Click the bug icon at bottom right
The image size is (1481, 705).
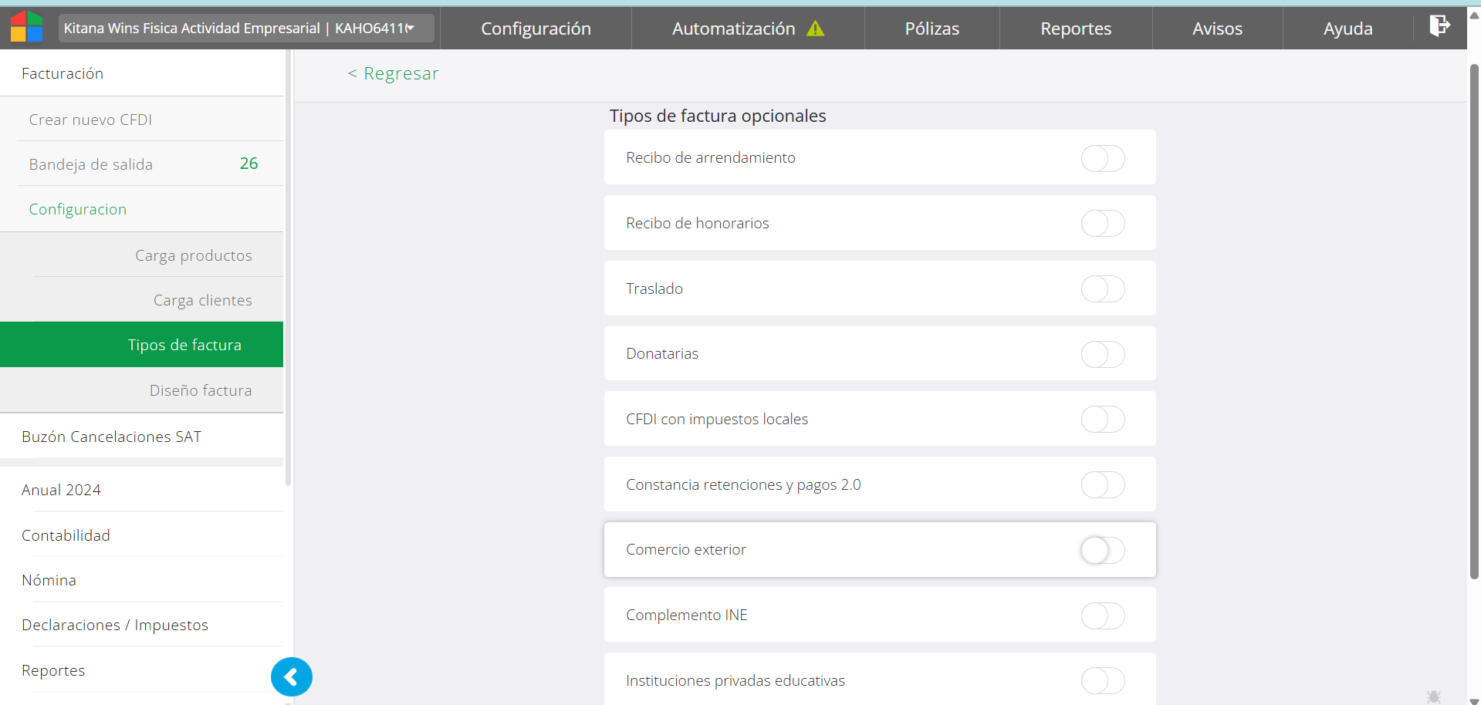pos(1433,697)
